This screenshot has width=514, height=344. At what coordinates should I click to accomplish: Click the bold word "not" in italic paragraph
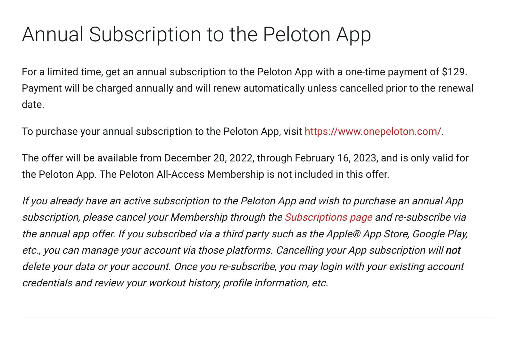tap(453, 250)
